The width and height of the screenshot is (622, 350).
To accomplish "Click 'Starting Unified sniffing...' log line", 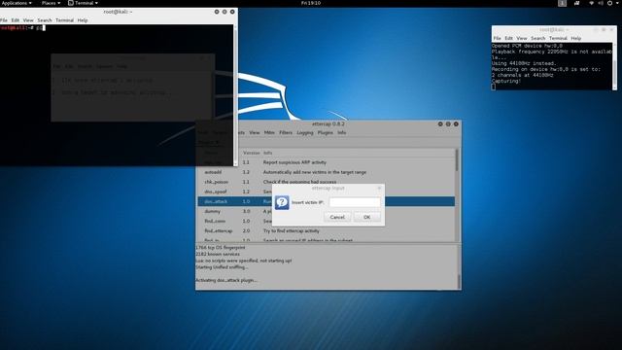I will [222, 267].
